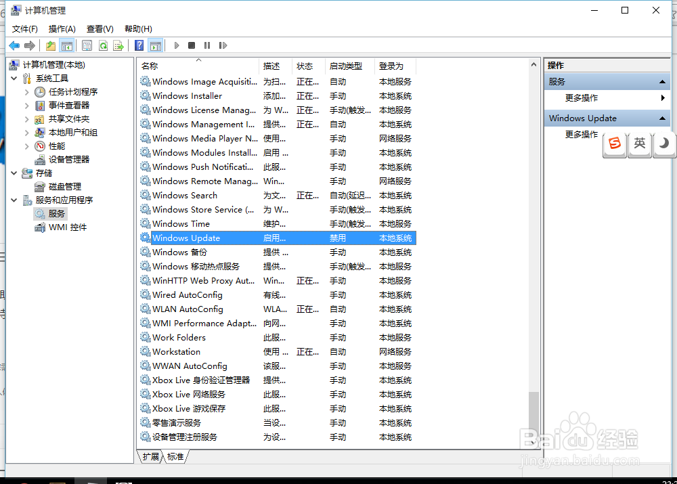Collapse the Windows Update actions section
This screenshot has height=484, width=677.
point(662,118)
